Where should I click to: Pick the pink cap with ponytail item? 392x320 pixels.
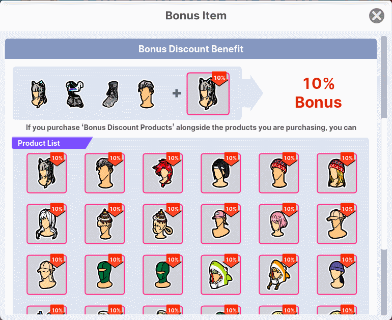(x=220, y=223)
